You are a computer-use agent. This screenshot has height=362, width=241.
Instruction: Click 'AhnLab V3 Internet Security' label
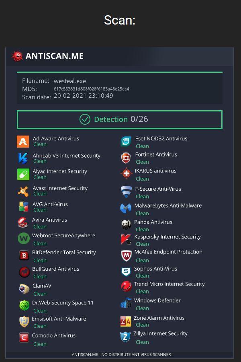67,156
